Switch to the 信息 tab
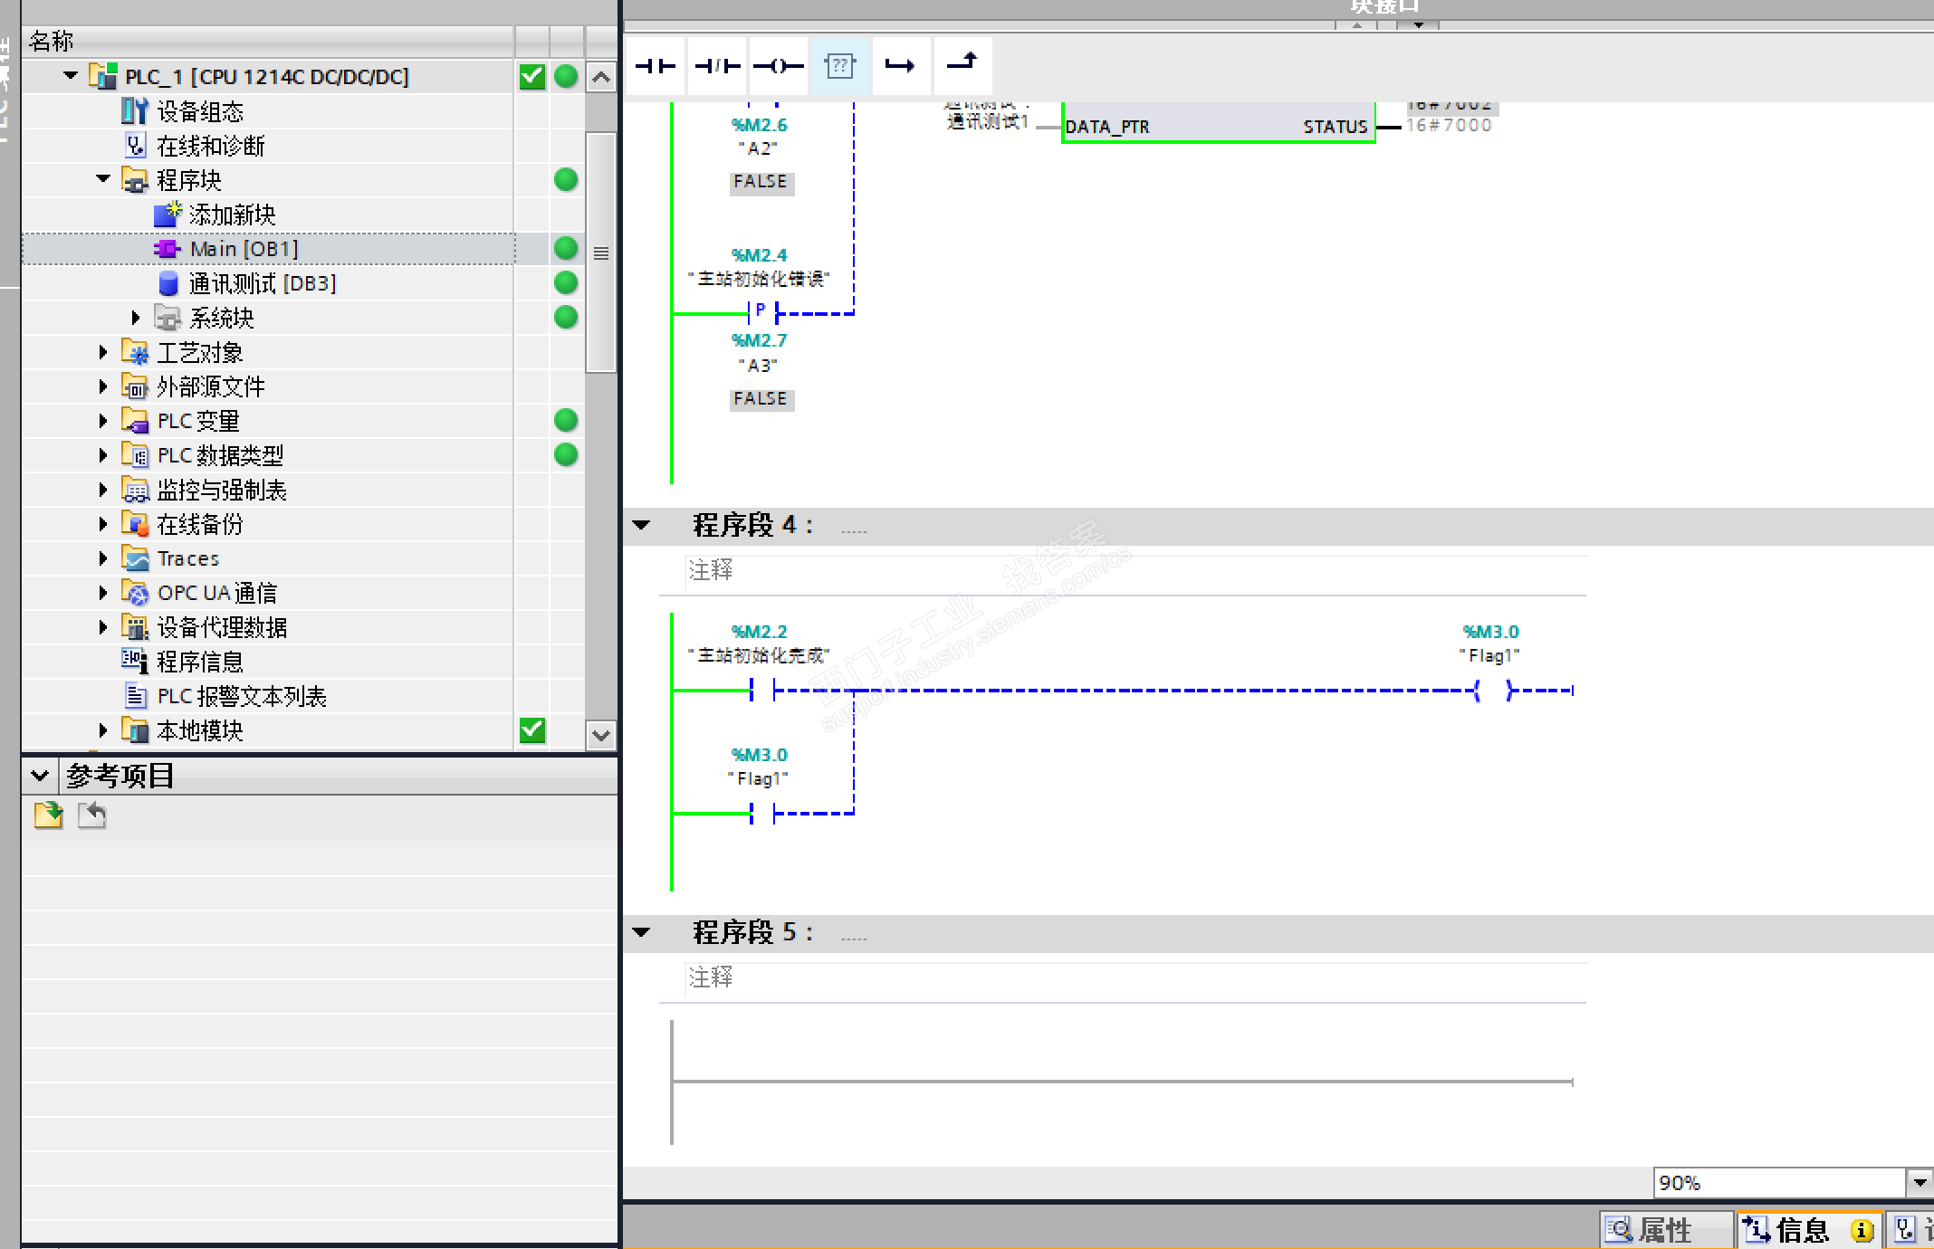The image size is (1934, 1249). point(1802,1230)
